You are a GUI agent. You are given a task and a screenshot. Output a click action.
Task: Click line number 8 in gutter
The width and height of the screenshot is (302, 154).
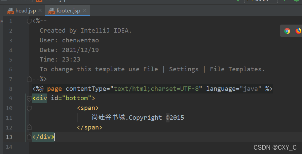click(x=10, y=89)
